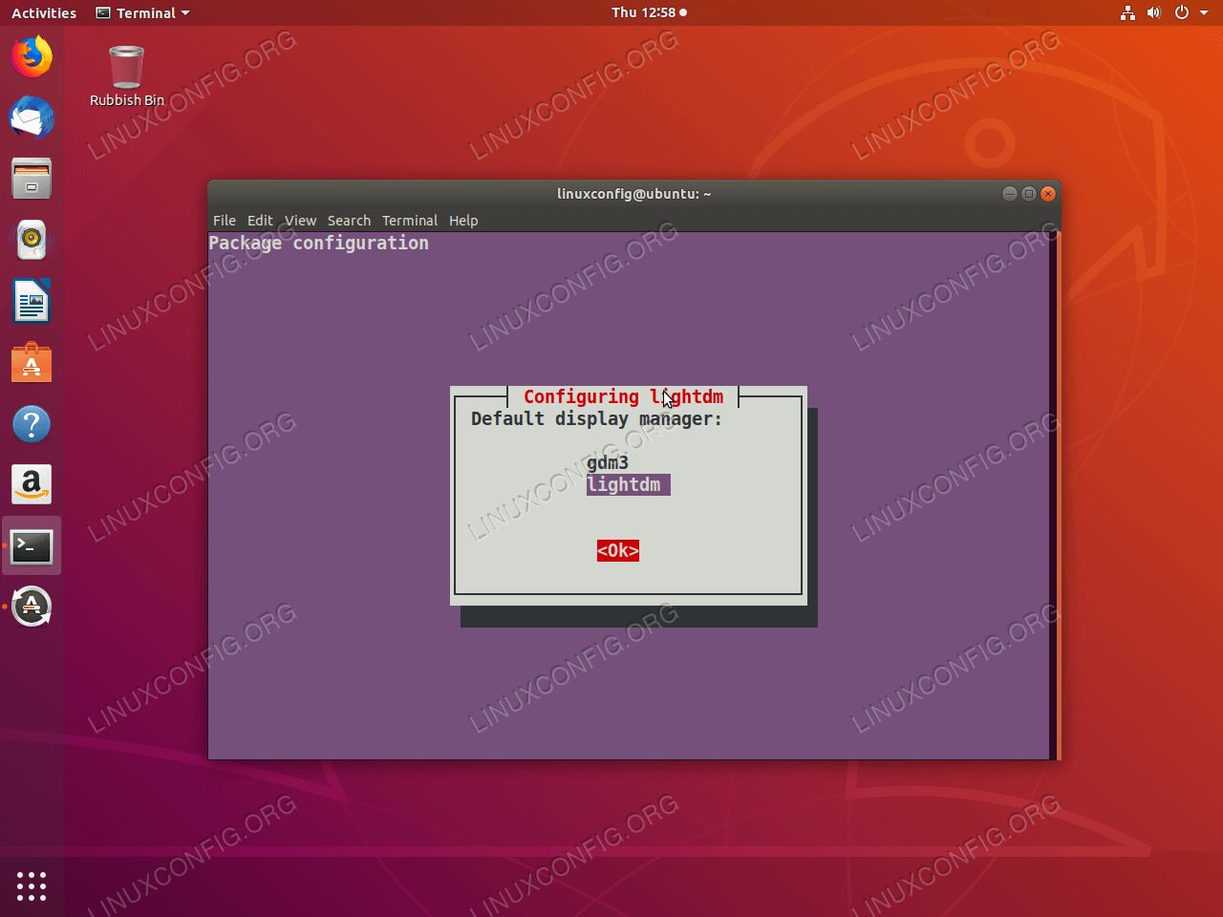This screenshot has width=1223, height=917.
Task: Click the Configuring lightdm dialog title
Action: coord(624,397)
